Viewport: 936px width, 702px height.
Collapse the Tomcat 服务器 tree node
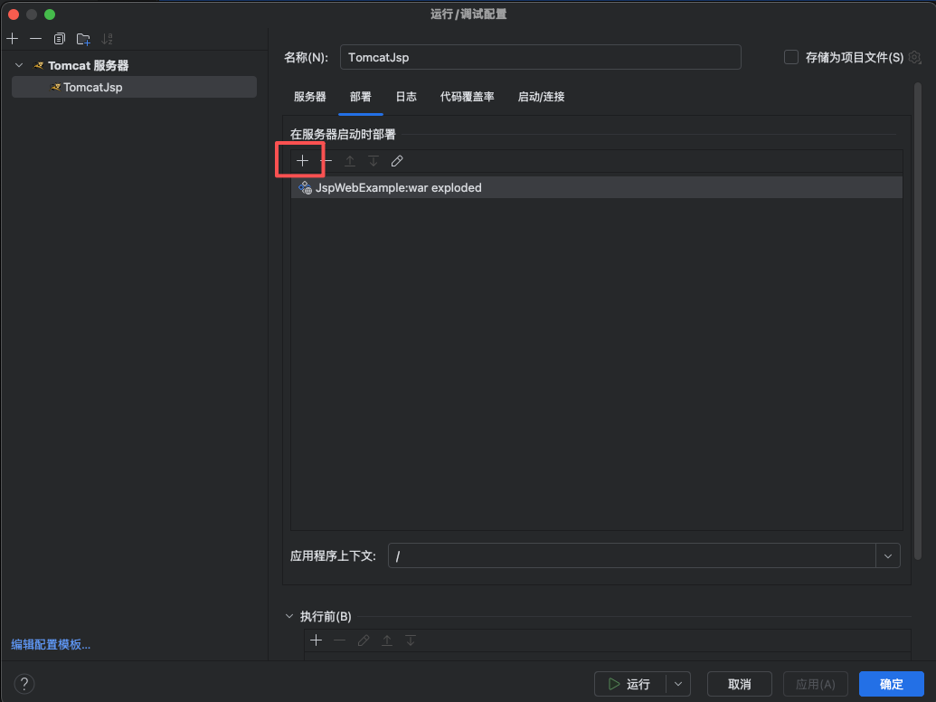point(19,65)
